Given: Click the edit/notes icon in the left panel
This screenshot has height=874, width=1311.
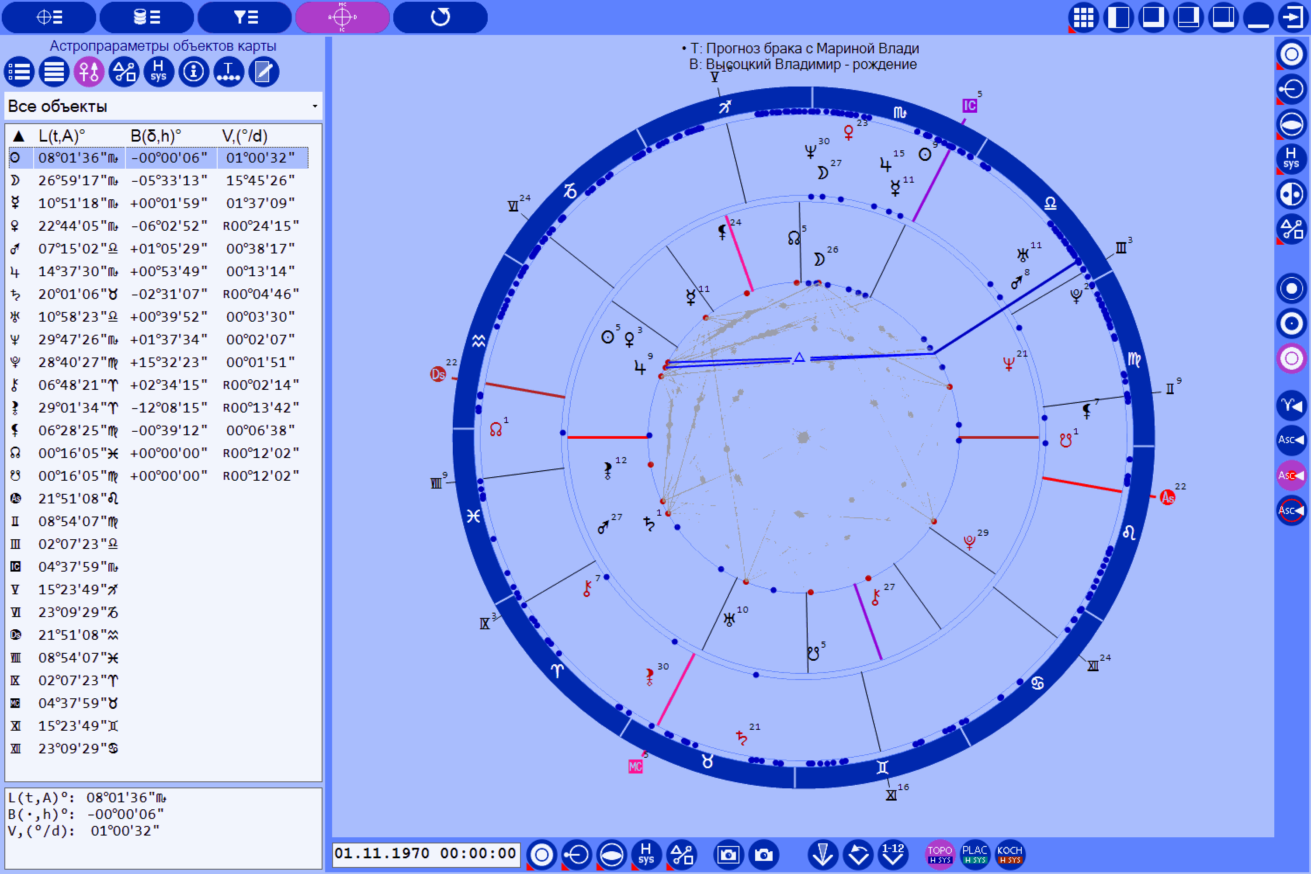Looking at the screenshot, I should (x=263, y=71).
